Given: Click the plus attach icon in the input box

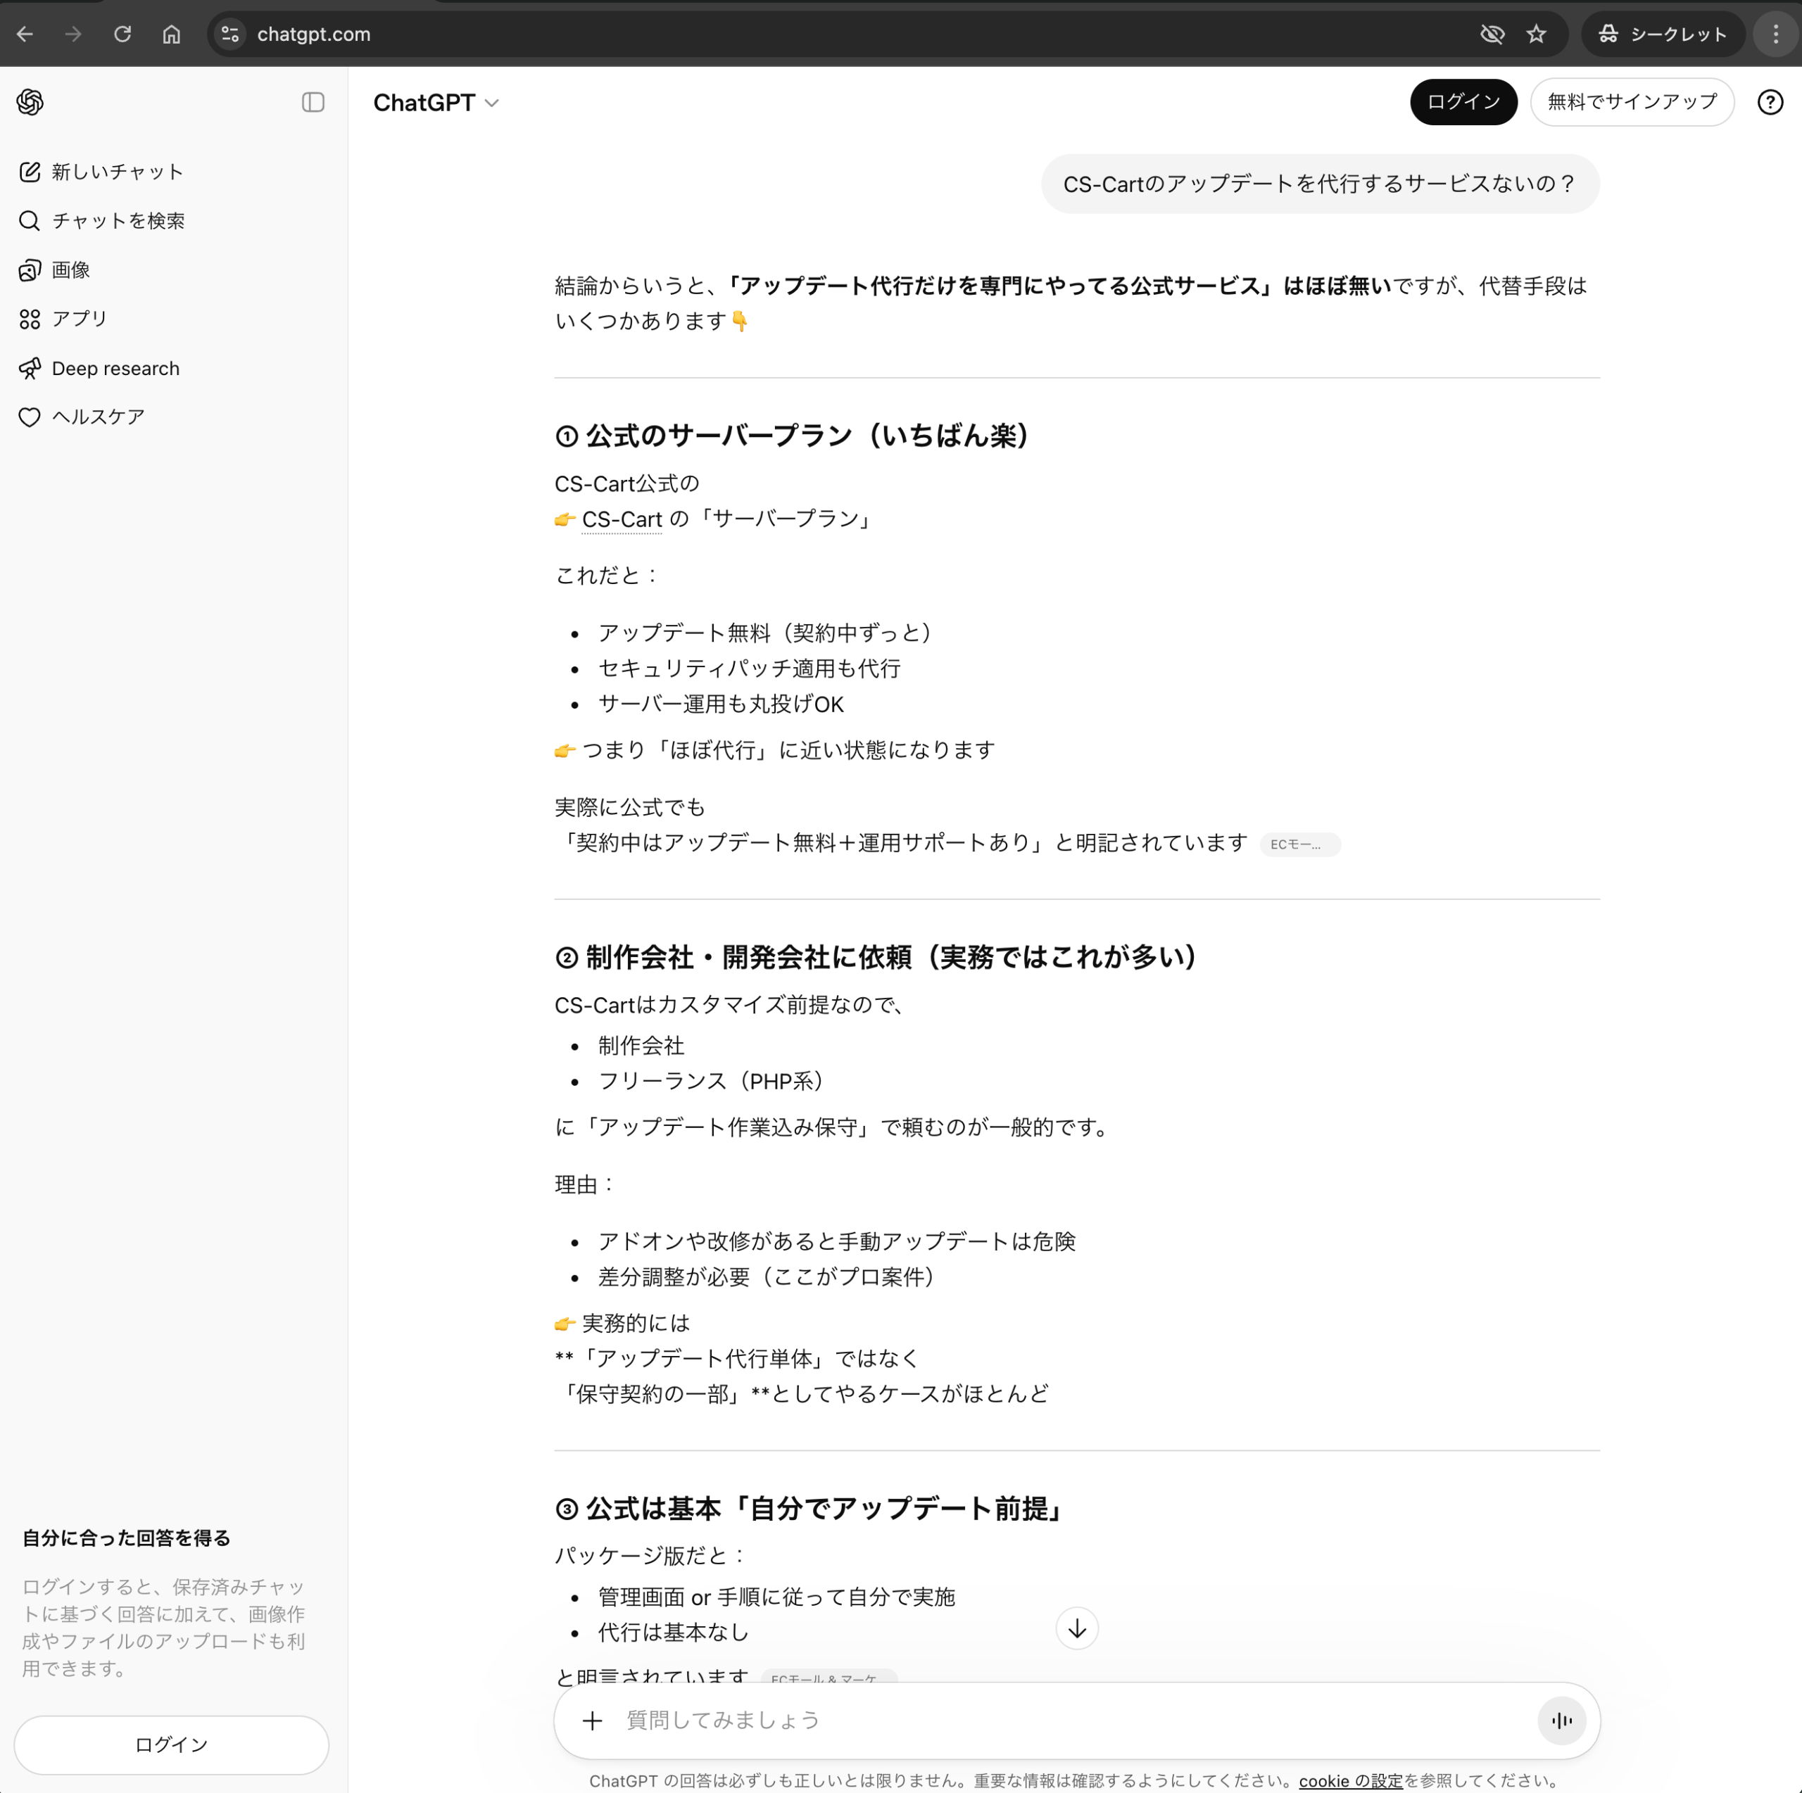Looking at the screenshot, I should (592, 1721).
